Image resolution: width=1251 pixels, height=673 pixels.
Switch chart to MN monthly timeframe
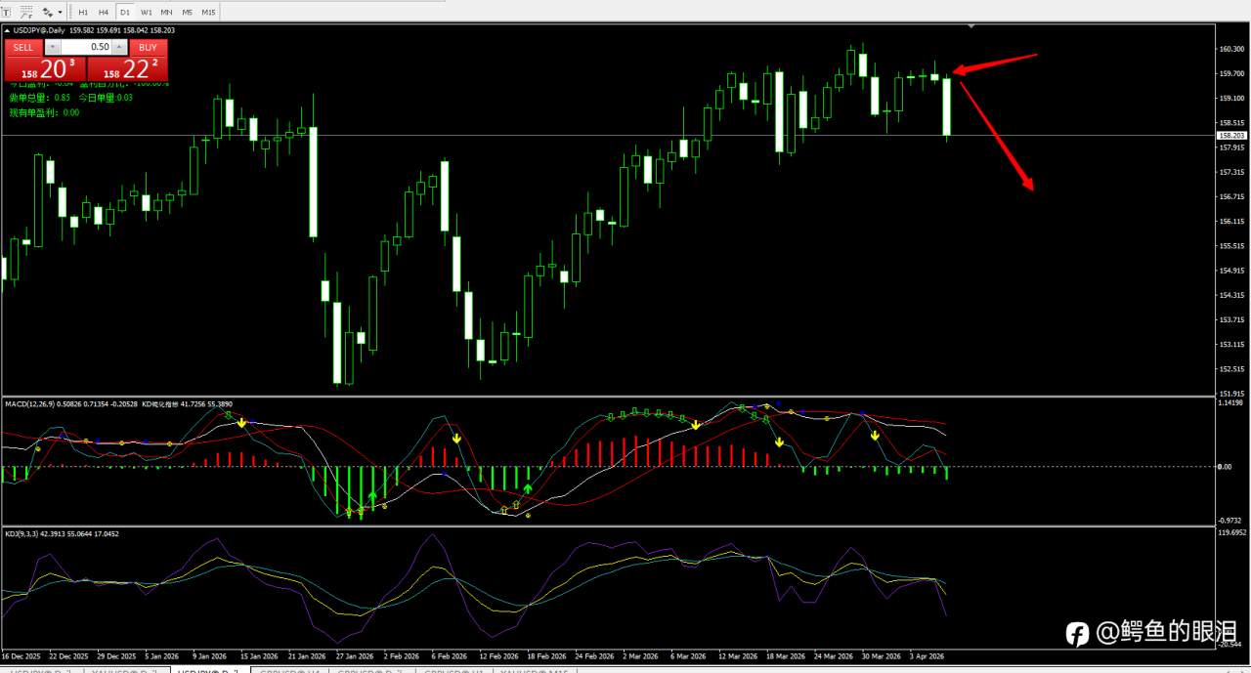click(x=166, y=13)
